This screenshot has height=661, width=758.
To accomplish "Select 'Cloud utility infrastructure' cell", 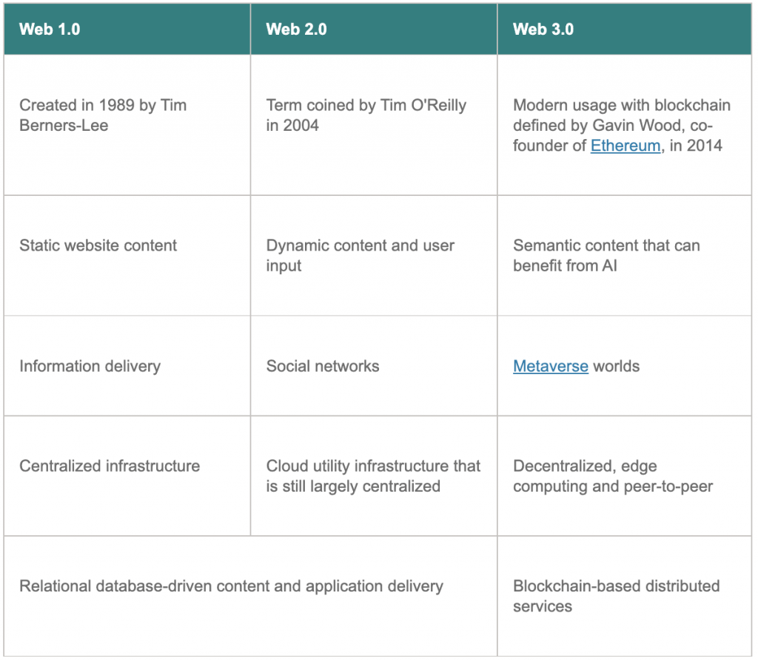I will (x=374, y=475).
